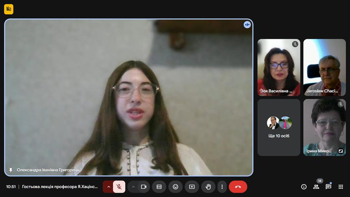Viewport: 350px width, 197px height.
Task: Click Ірина Мико... tile's picture-in-picture icon
Action: pyautogui.click(x=341, y=151)
